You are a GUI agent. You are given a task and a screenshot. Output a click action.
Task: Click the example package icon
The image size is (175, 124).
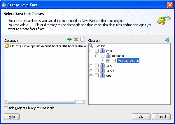pyautogui.click(x=108, y=56)
